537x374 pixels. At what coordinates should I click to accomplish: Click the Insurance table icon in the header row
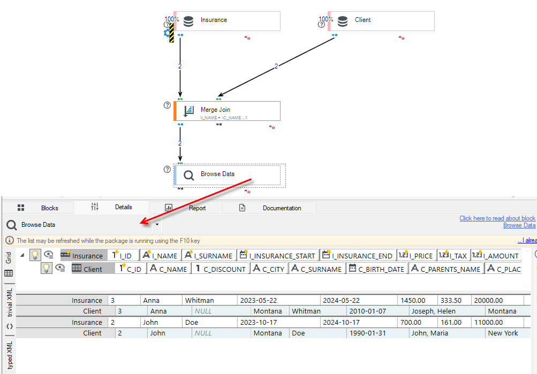coord(65,255)
